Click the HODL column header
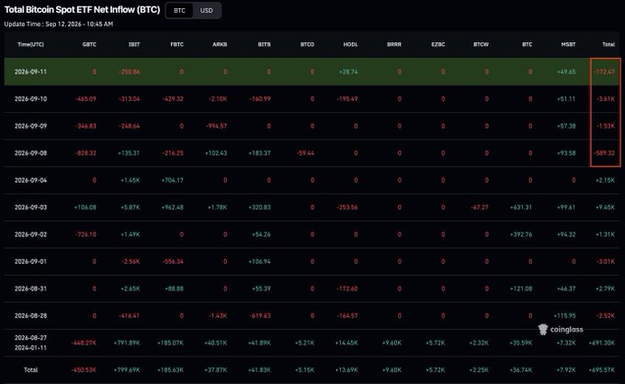 [x=351, y=44]
